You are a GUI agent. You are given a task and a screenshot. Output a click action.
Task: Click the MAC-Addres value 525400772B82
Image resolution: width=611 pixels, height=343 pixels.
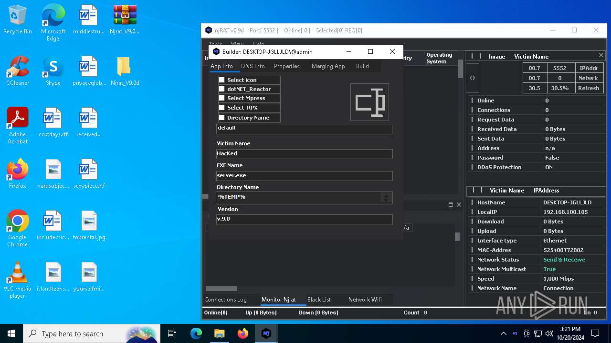tap(563, 250)
